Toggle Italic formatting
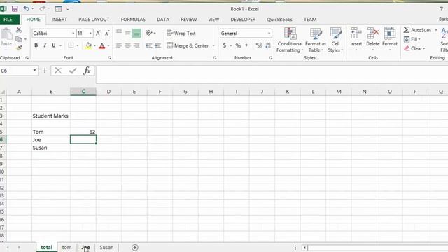Screen dimensions: 448x252 (45, 45)
